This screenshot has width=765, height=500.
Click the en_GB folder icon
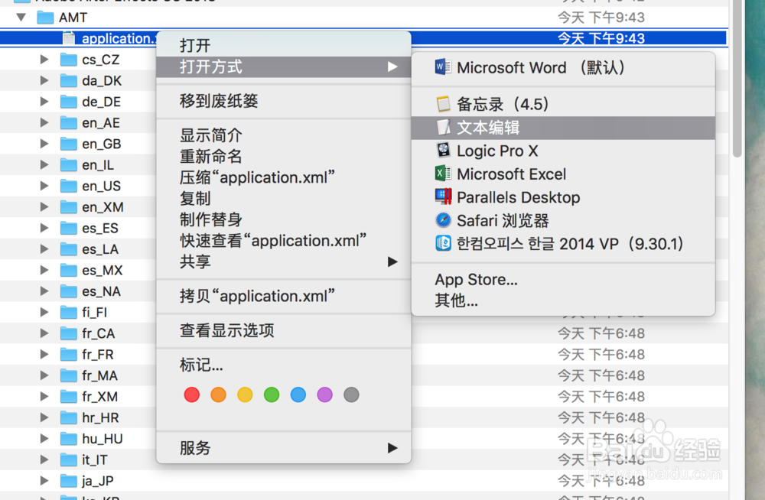[x=68, y=144]
